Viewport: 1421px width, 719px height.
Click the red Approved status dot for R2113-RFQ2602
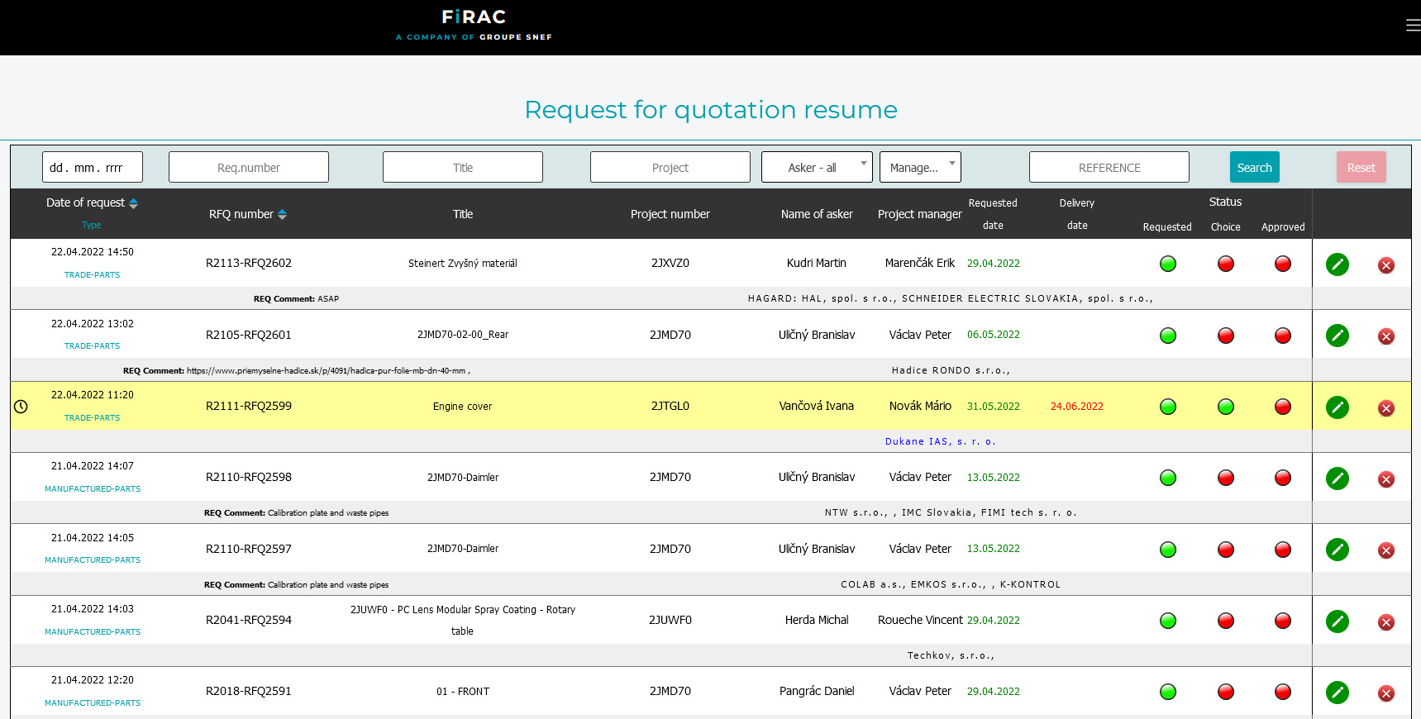click(x=1282, y=264)
